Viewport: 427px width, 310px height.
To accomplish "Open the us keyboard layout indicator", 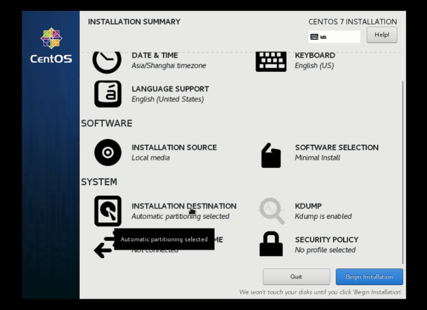I will pyautogui.click(x=334, y=37).
